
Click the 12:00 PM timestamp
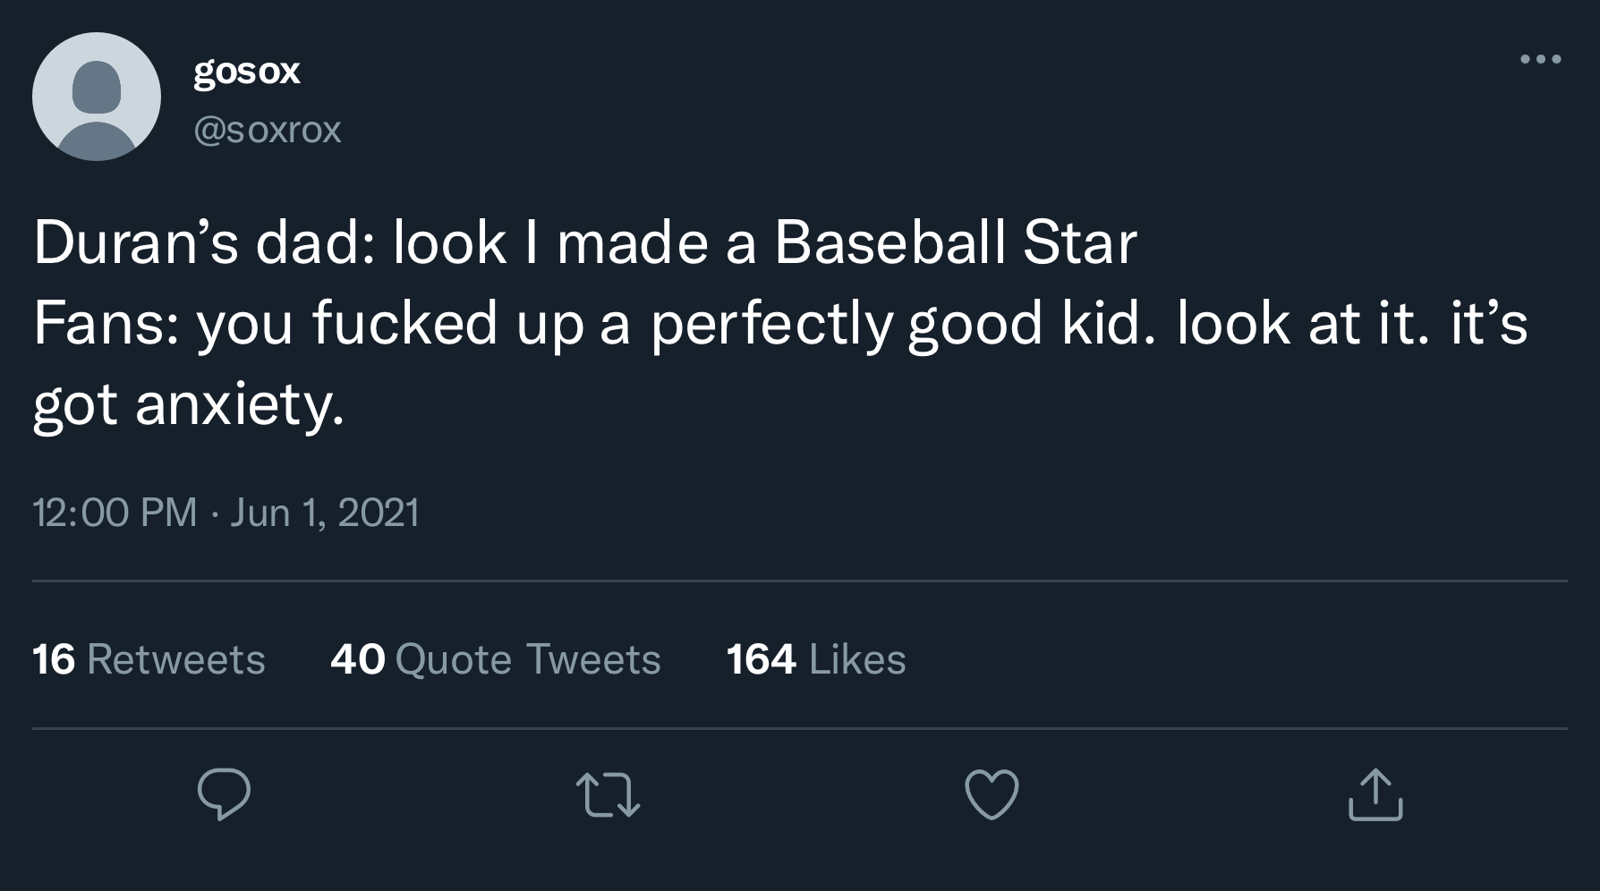[115, 513]
